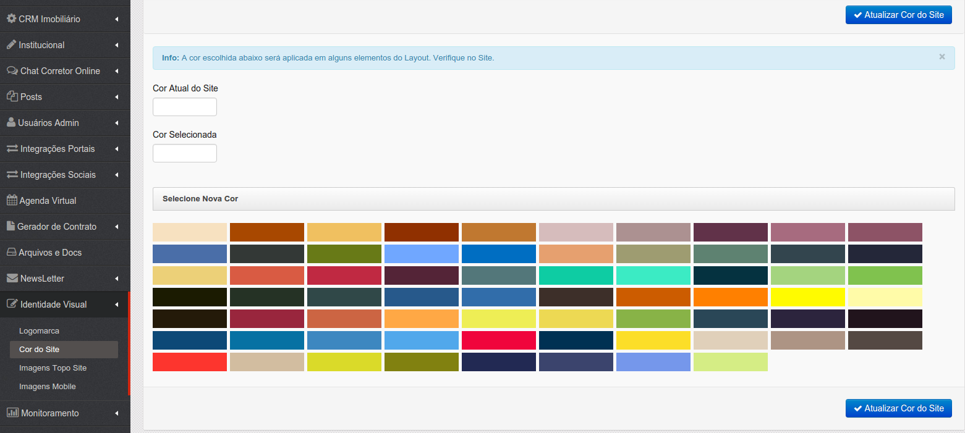Image resolution: width=965 pixels, height=433 pixels.
Task: Expand Institucional submenu arrow
Action: [117, 45]
